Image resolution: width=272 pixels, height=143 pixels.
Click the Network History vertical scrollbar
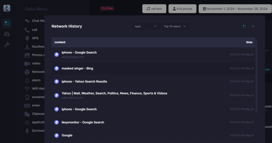(256, 76)
